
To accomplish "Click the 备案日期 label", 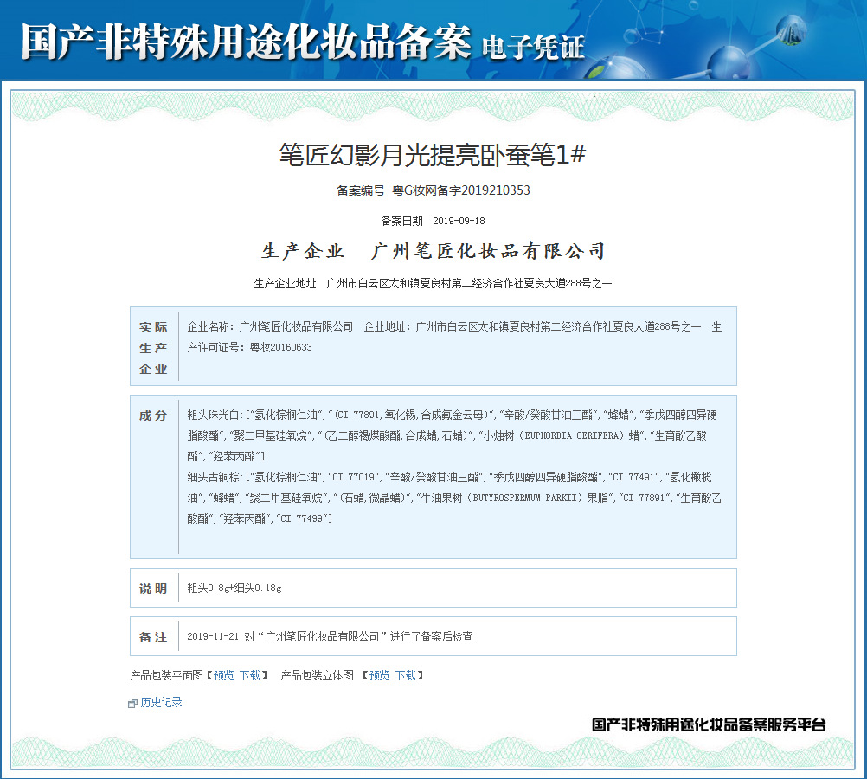I will click(402, 221).
